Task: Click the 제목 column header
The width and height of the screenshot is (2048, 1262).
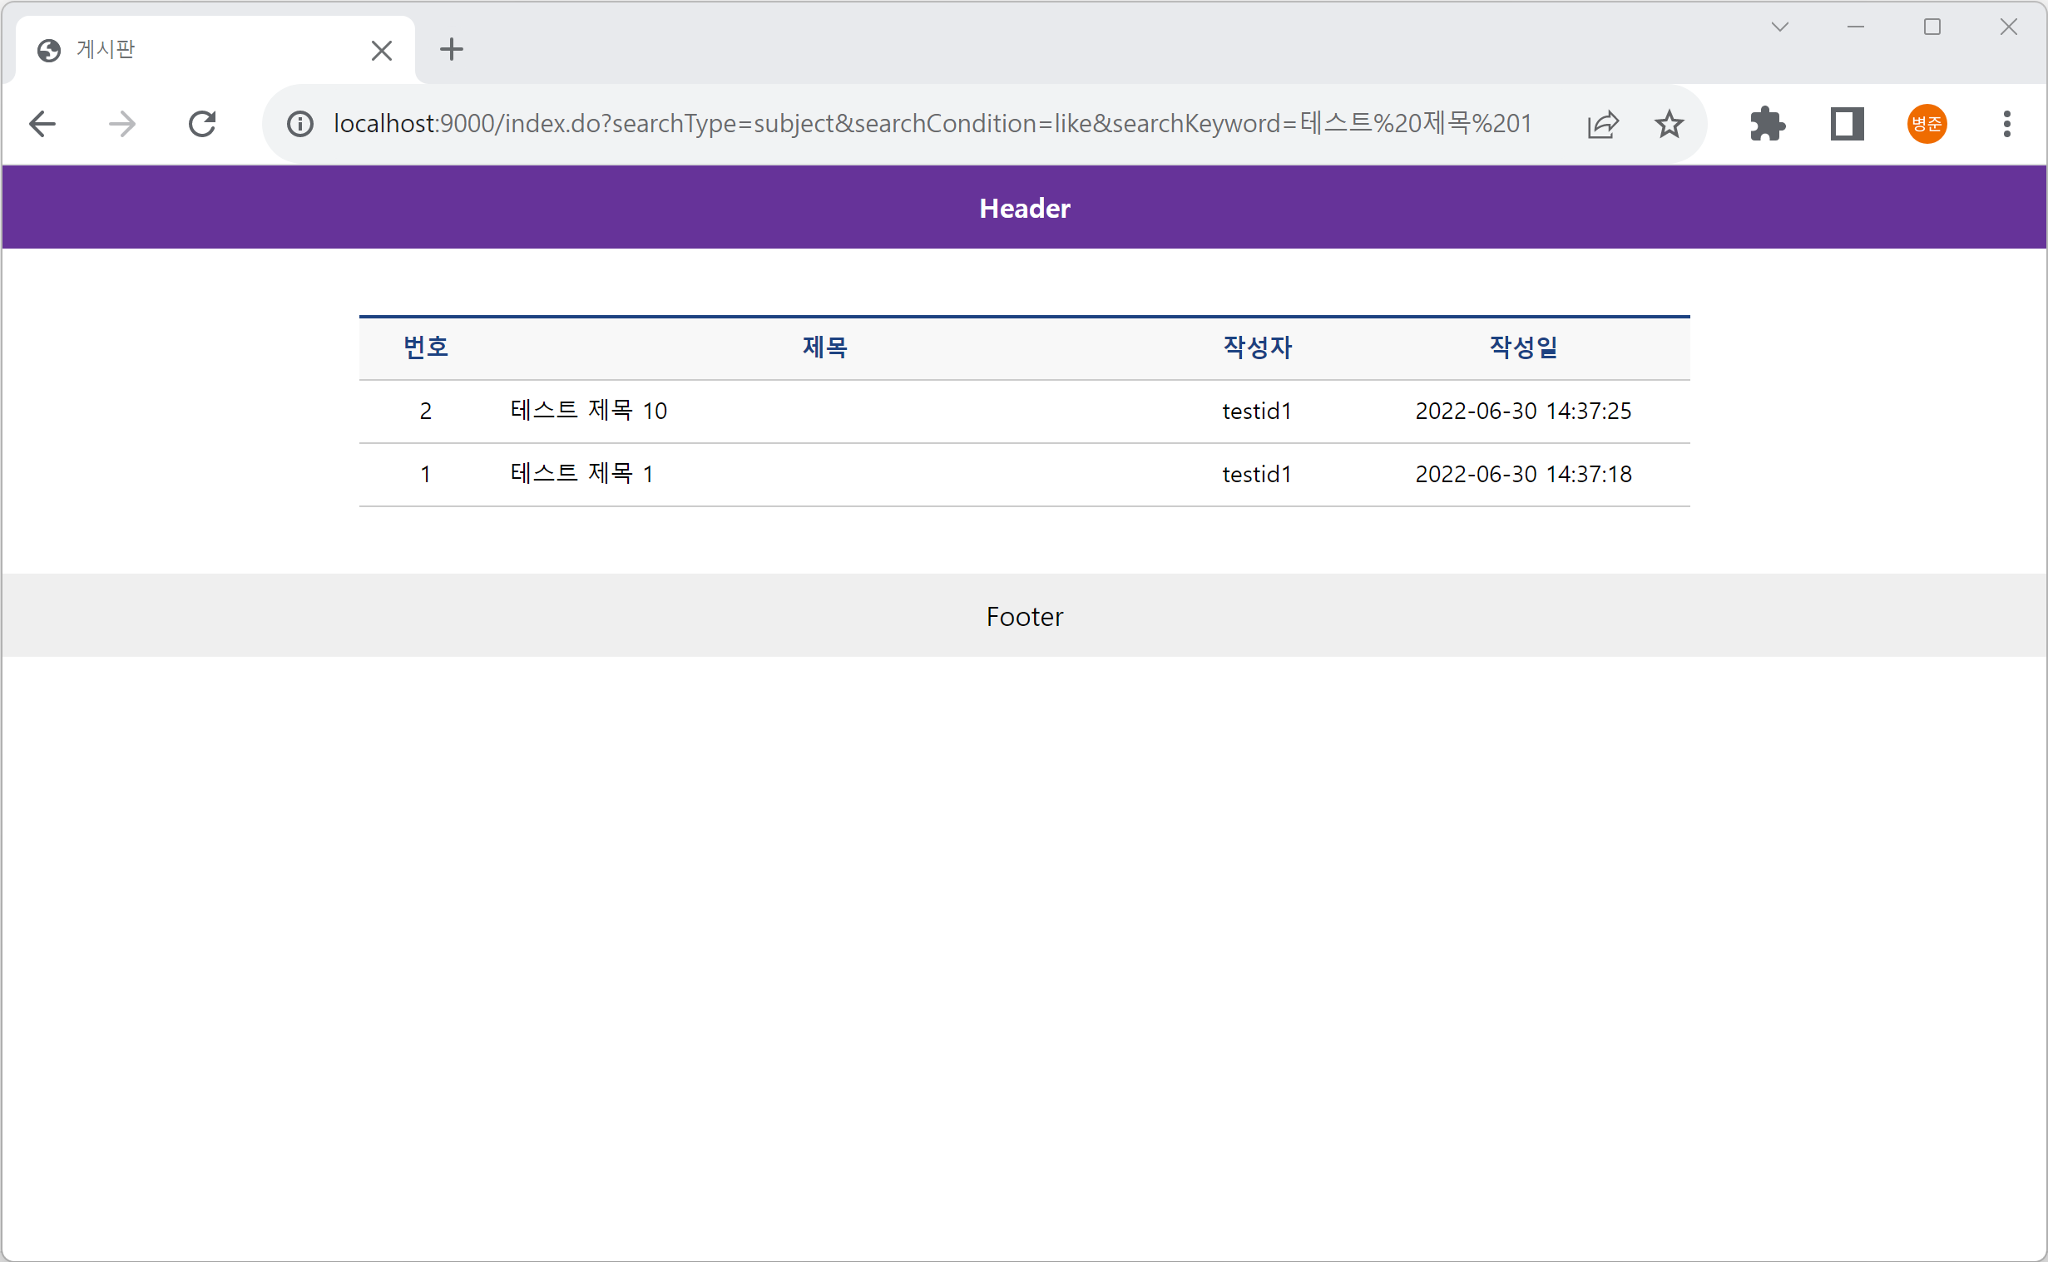Action: click(825, 348)
